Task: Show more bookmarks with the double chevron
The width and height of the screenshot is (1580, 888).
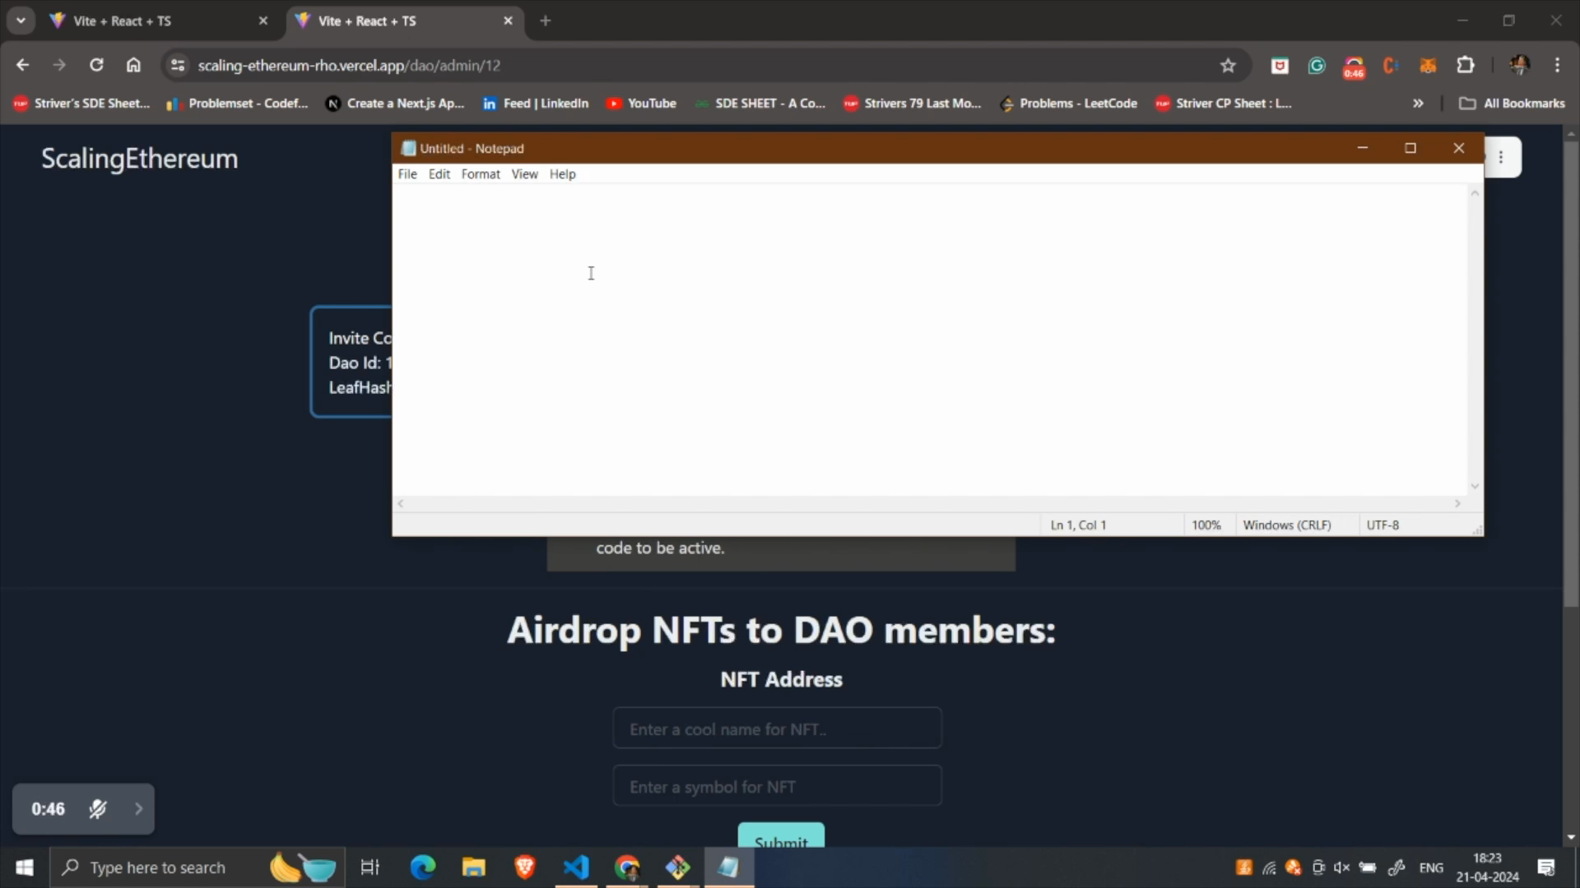Action: [x=1418, y=104]
